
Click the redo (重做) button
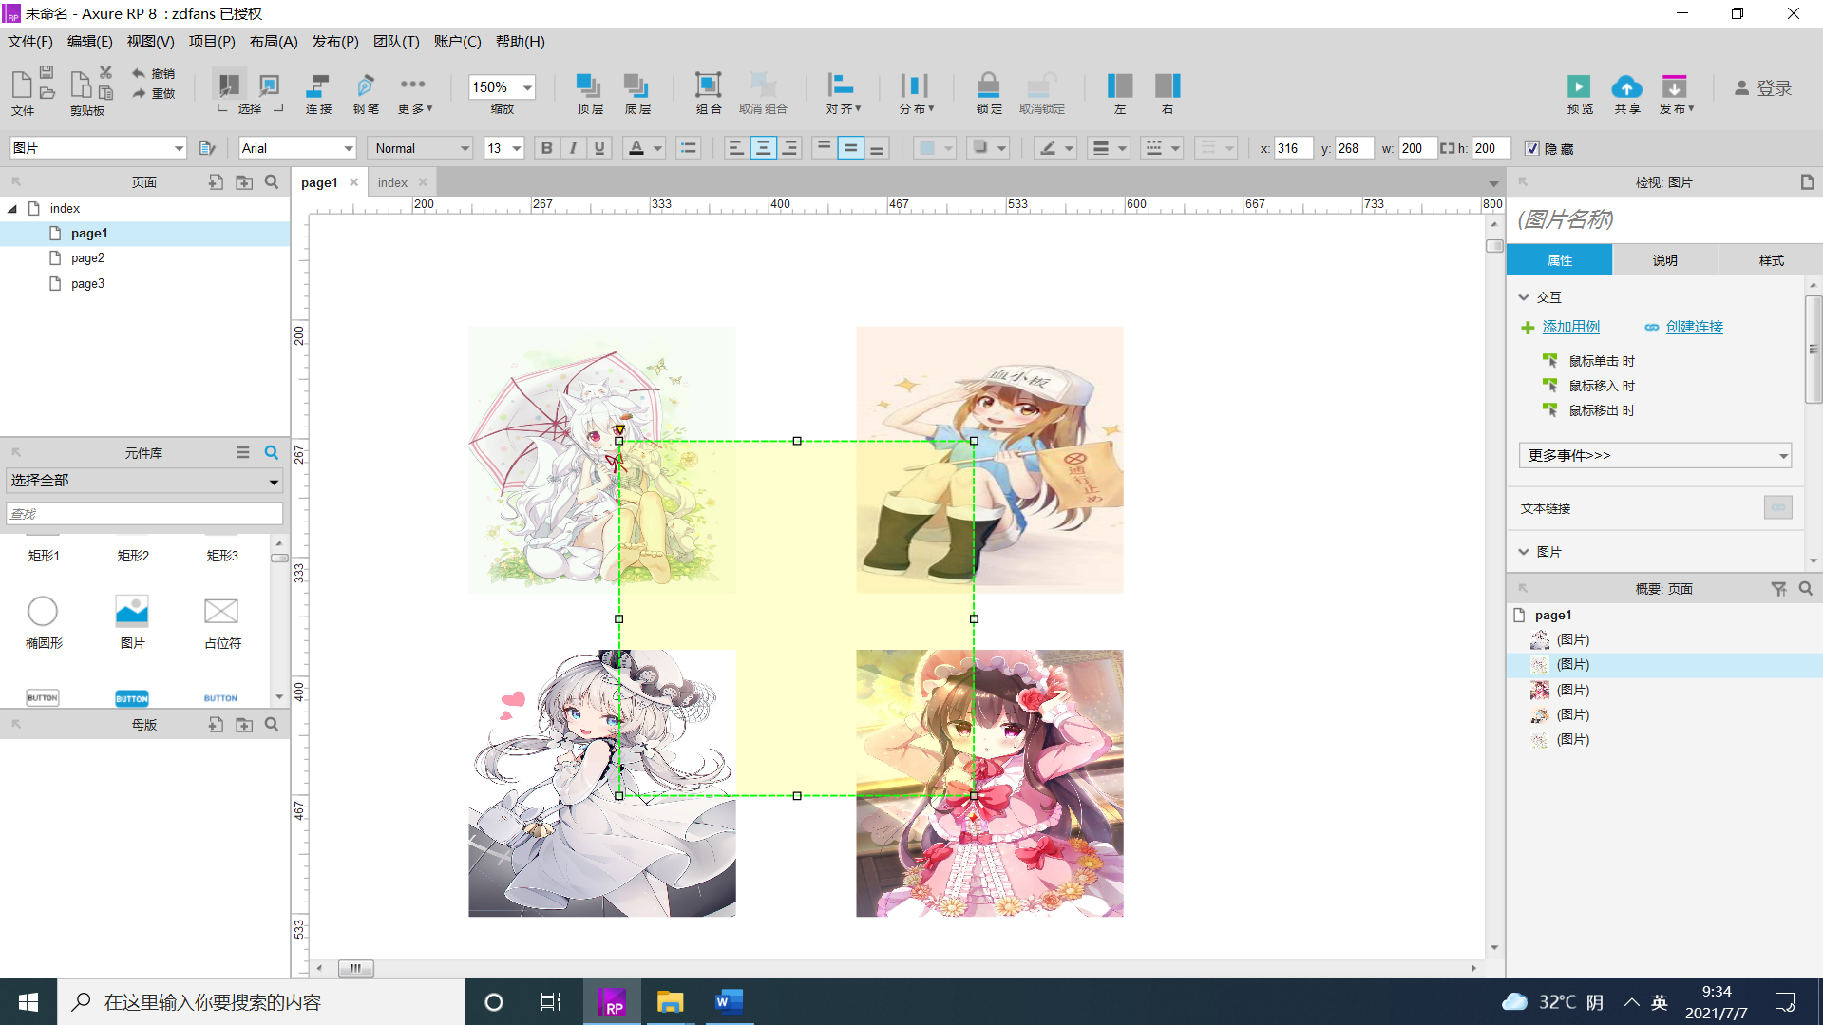pos(153,93)
